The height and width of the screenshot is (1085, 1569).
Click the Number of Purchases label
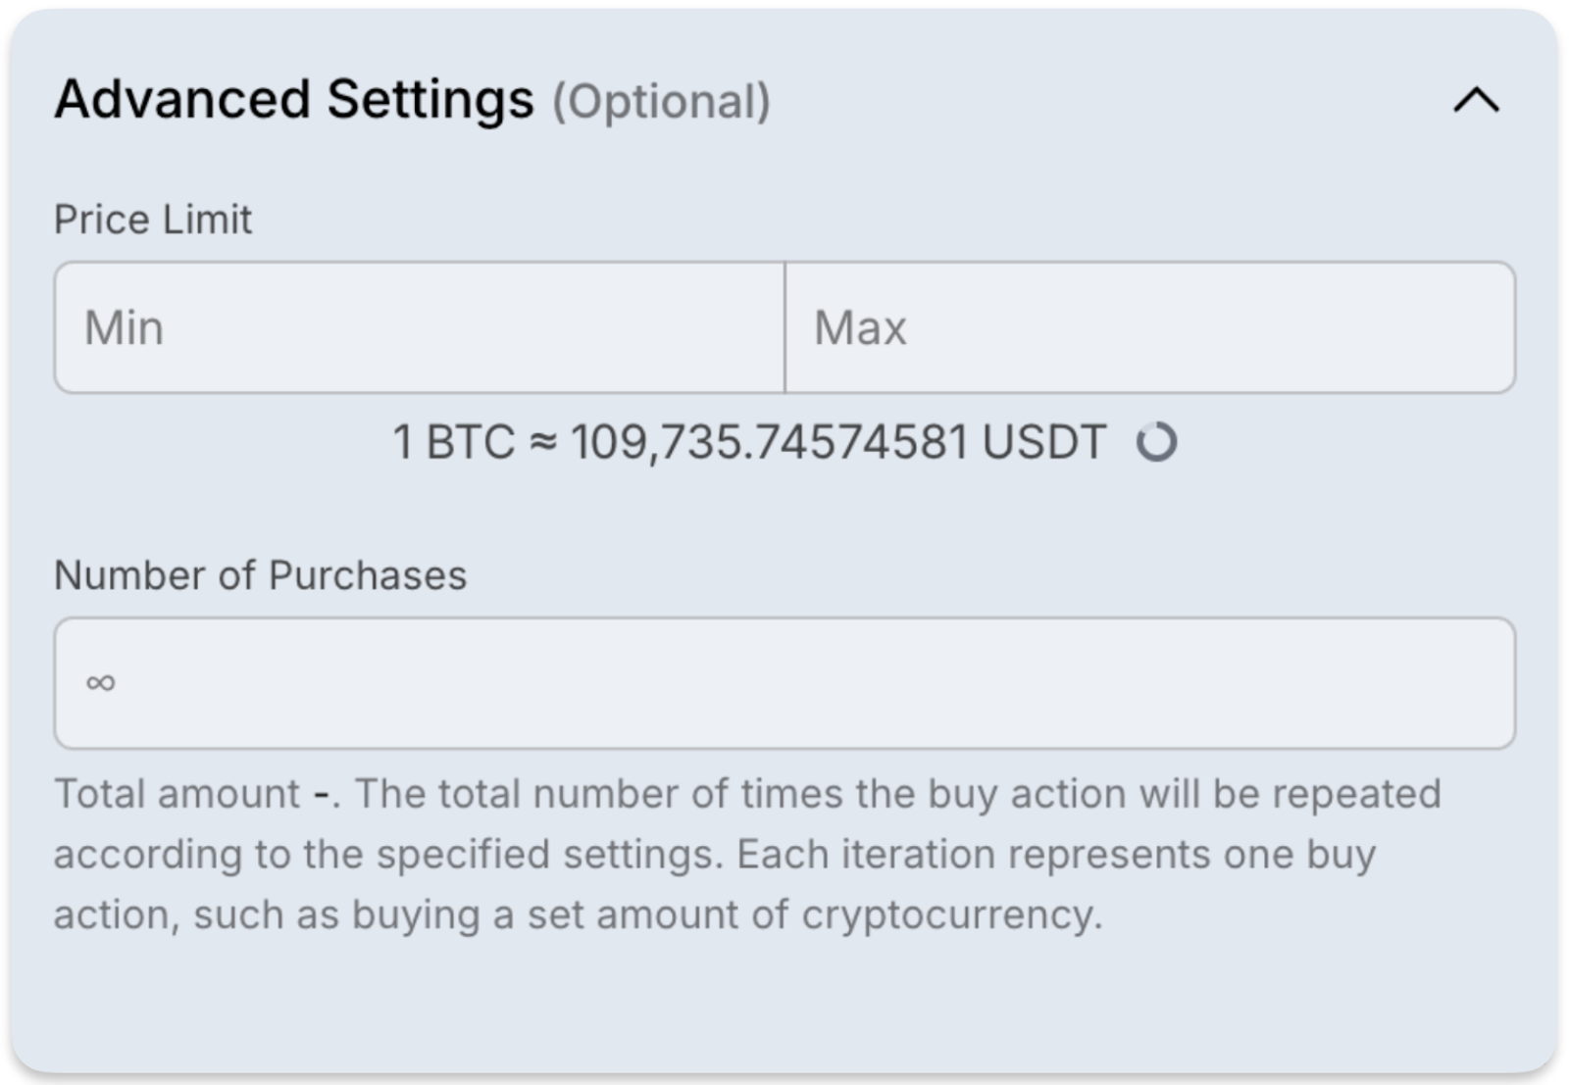[260, 575]
